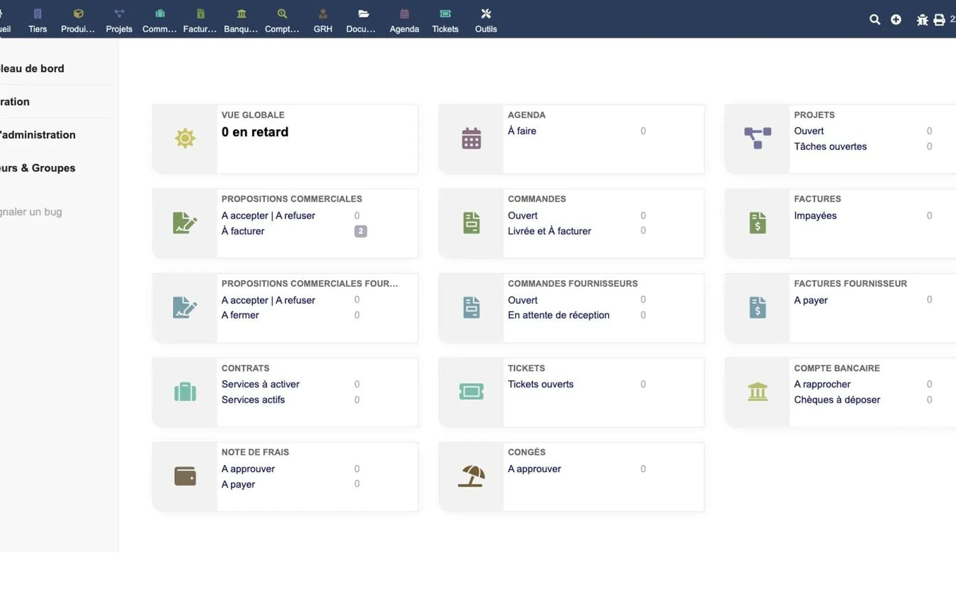Open 'À faire' agenda link
The image size is (956, 609).
[521, 130]
